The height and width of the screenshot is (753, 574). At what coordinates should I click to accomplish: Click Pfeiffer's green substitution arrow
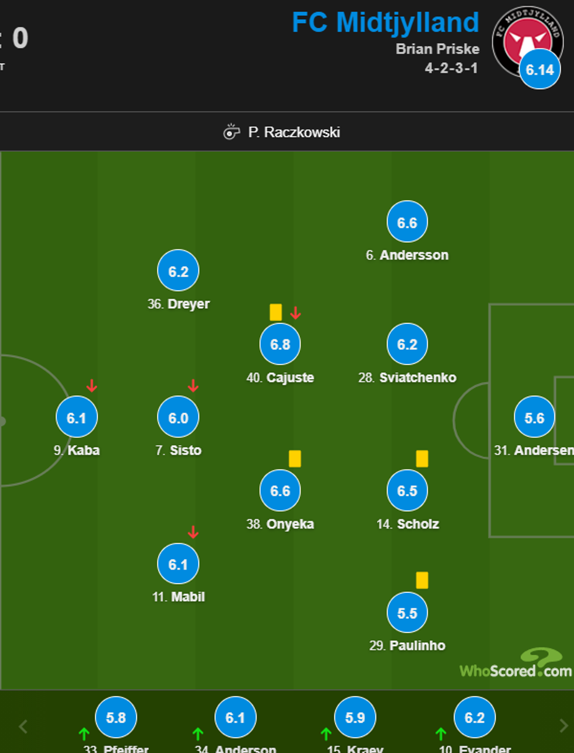pos(84,734)
